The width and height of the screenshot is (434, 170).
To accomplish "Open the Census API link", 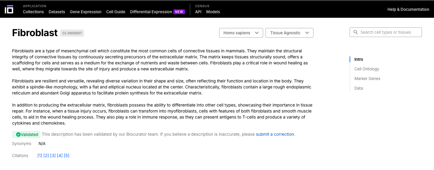I will click(x=198, y=12).
